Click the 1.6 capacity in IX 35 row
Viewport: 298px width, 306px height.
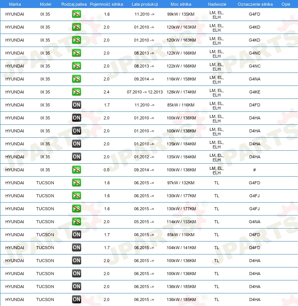[x=107, y=14]
